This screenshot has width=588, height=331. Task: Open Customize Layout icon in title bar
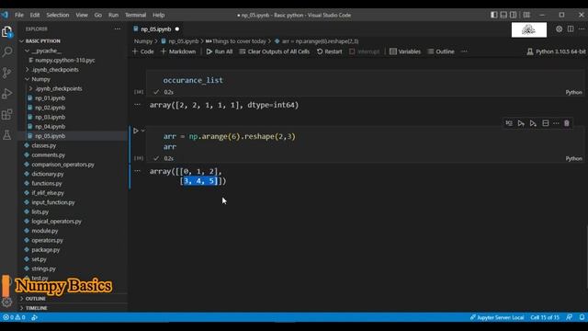pos(526,15)
